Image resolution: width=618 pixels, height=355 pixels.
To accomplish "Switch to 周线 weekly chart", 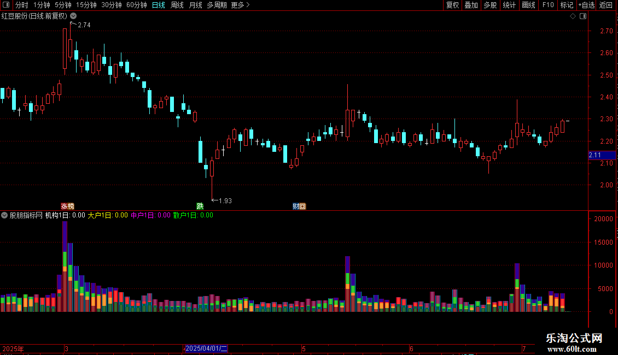I will click(x=177, y=5).
